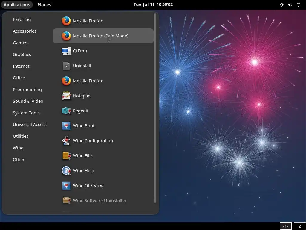Click the Uninstall text entry

[82, 66]
